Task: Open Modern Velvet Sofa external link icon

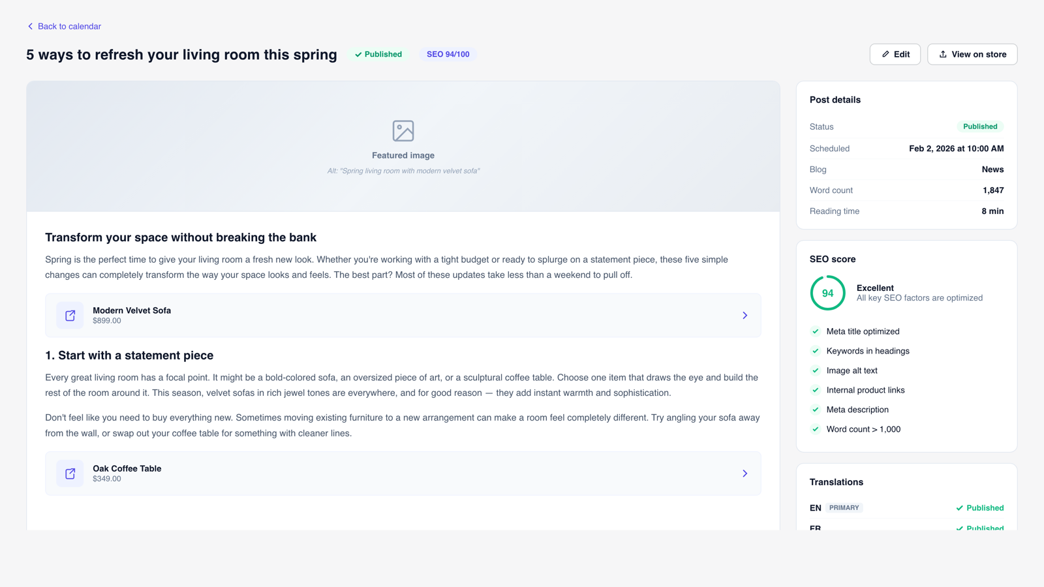Action: pos(70,316)
